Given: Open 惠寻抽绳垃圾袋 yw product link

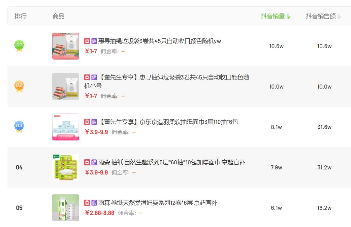Looking at the screenshot, I should pos(159,41).
